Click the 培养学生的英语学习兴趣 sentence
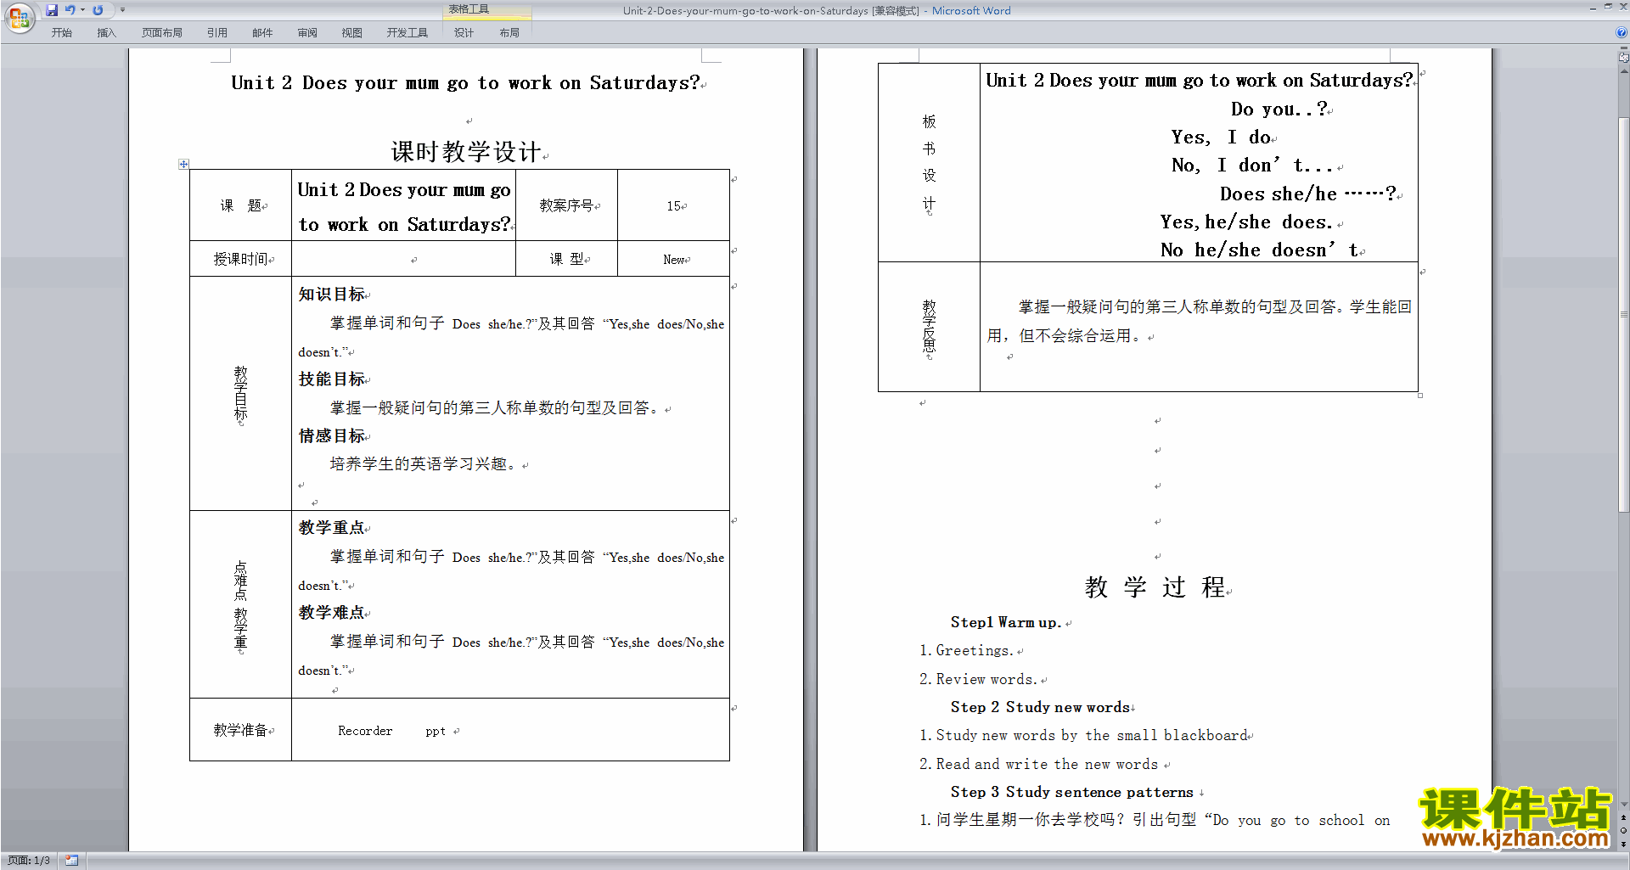This screenshot has height=870, width=1630. point(423,464)
